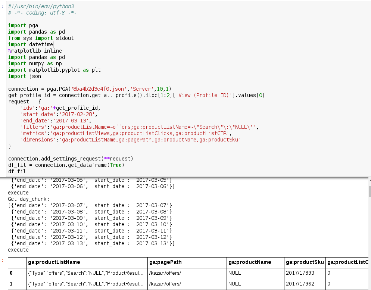Click the '# -*- coding: utf-8 -*-' comment line
The width and height of the screenshot is (371, 290).
coord(42,13)
